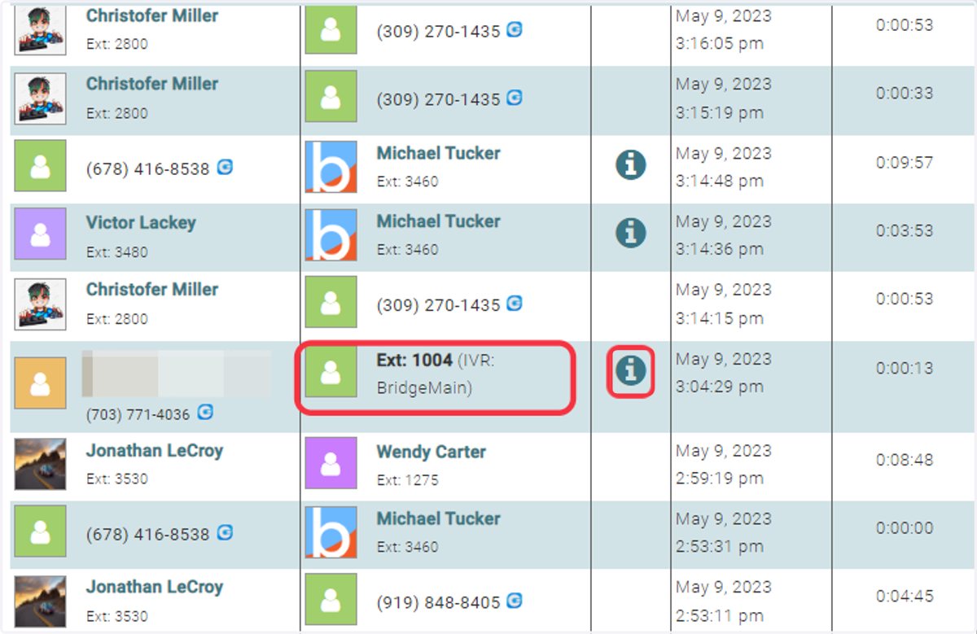Click number (309) 270-1435 in the 3:16:05 pm row
Image resolution: width=977 pixels, height=634 pixels.
(438, 32)
